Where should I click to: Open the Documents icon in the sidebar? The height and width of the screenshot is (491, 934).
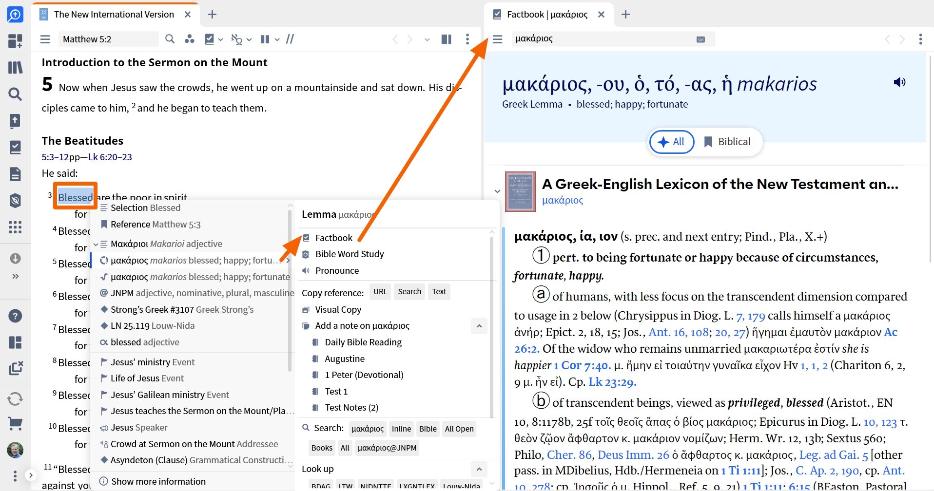coord(15,174)
